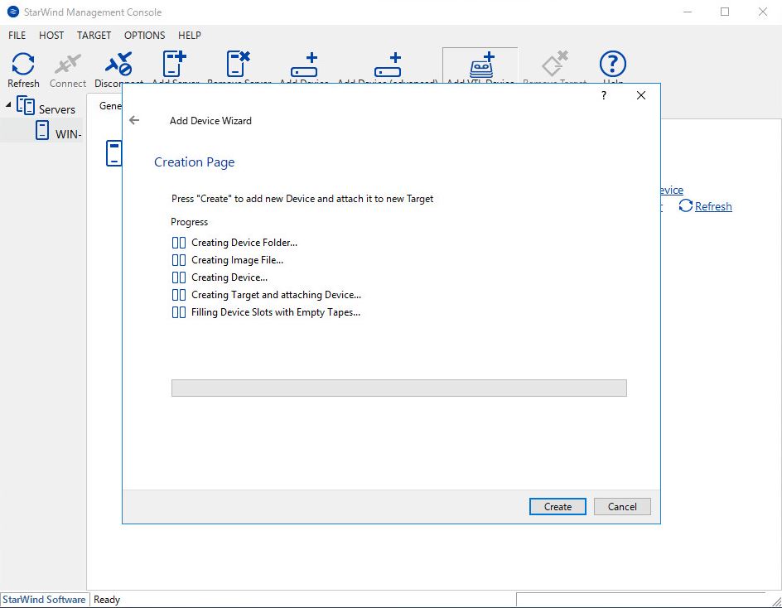This screenshot has width=782, height=608.
Task: Open the HOST menu
Action: point(51,36)
